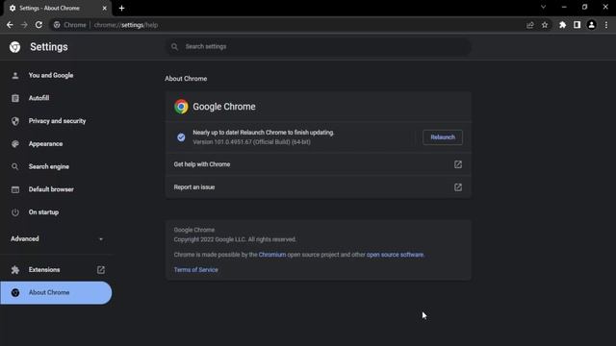The width and height of the screenshot is (616, 346).
Task: Click the back navigation arrow
Action: [x=10, y=25]
